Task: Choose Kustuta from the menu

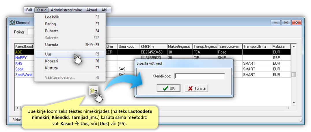Action: (x=70, y=68)
